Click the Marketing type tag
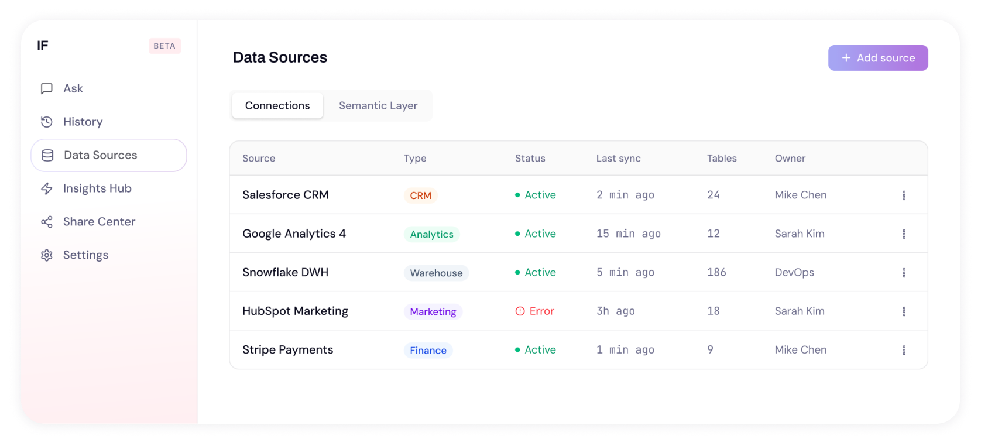 pos(433,311)
